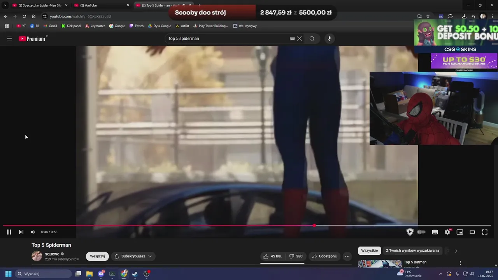Like the video showing 45 tys.

pos(273,256)
